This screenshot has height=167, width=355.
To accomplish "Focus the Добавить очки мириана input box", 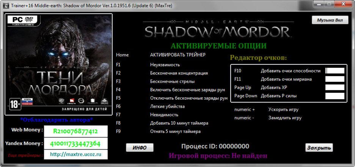I will click(x=335, y=79).
